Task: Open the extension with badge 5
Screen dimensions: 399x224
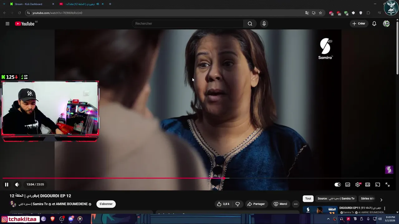Action: pyautogui.click(x=331, y=13)
